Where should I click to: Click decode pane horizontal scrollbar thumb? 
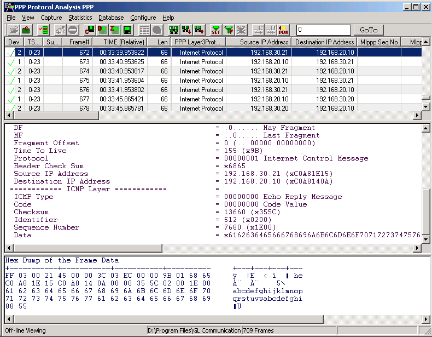pos(87,248)
